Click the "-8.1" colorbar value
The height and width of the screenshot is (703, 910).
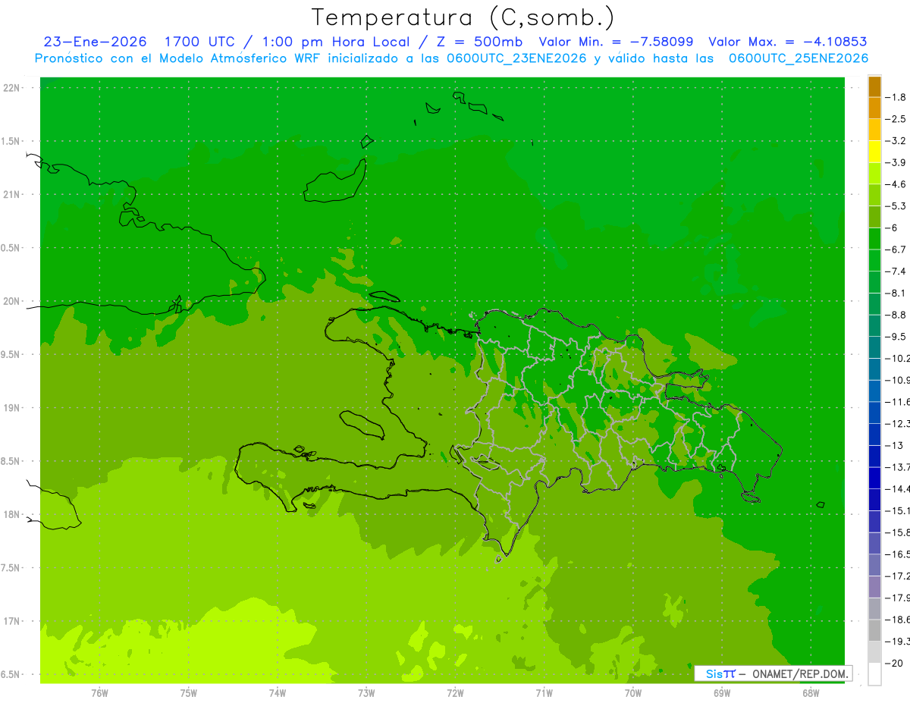[x=895, y=293]
